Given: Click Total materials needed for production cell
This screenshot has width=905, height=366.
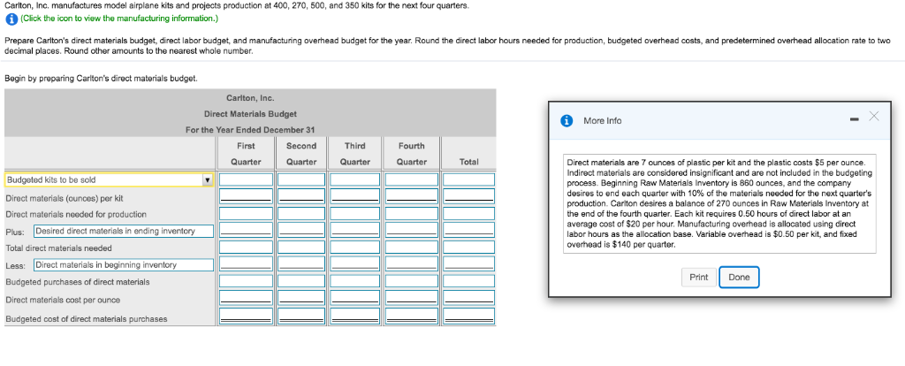Looking at the screenshot, I should point(468,214).
